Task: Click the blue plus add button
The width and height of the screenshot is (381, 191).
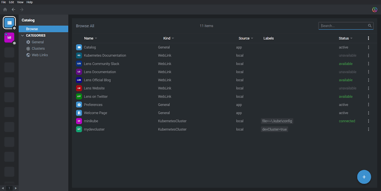Action: 364,177
